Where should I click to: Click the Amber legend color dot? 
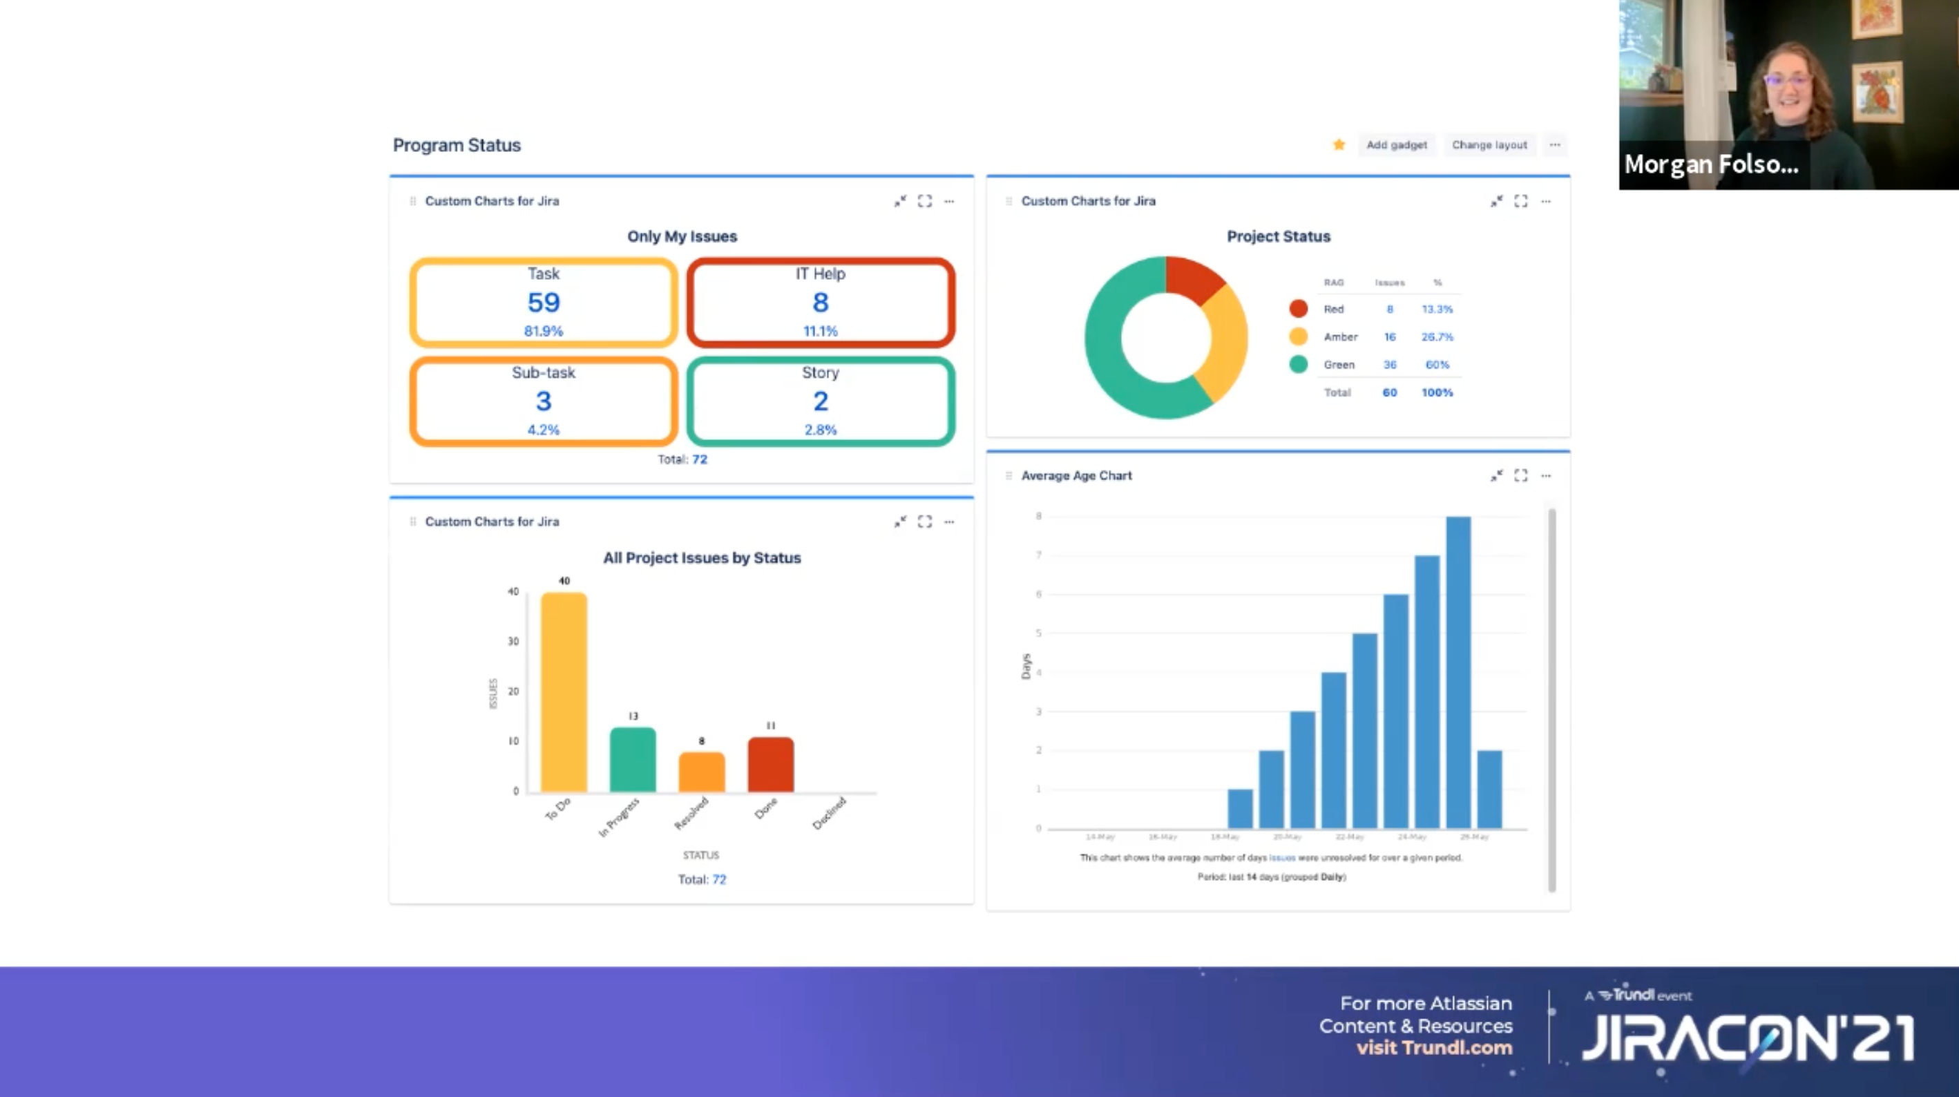coord(1298,336)
